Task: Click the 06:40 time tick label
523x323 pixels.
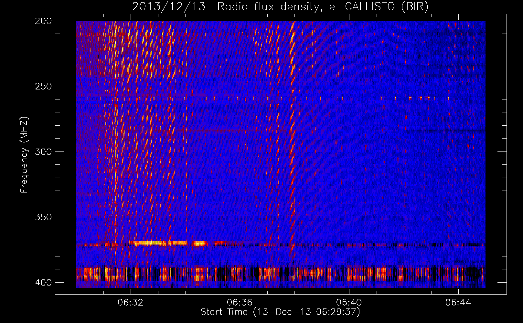Action: (349, 302)
